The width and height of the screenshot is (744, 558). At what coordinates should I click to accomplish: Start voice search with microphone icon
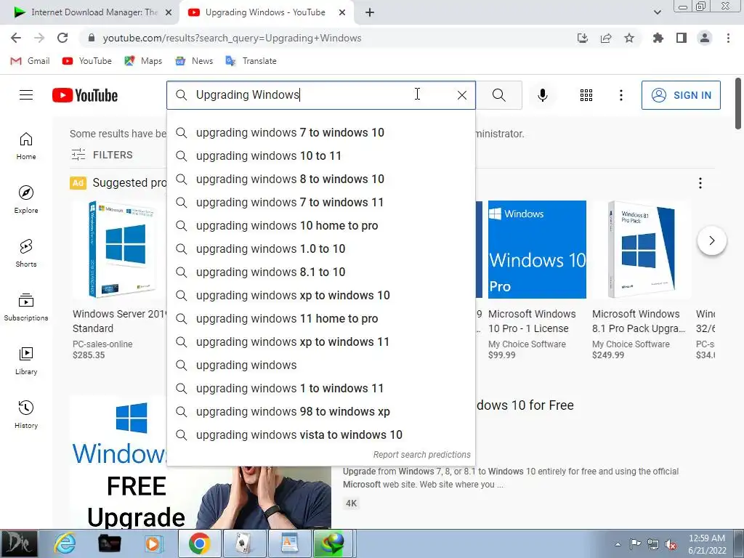[x=542, y=95]
